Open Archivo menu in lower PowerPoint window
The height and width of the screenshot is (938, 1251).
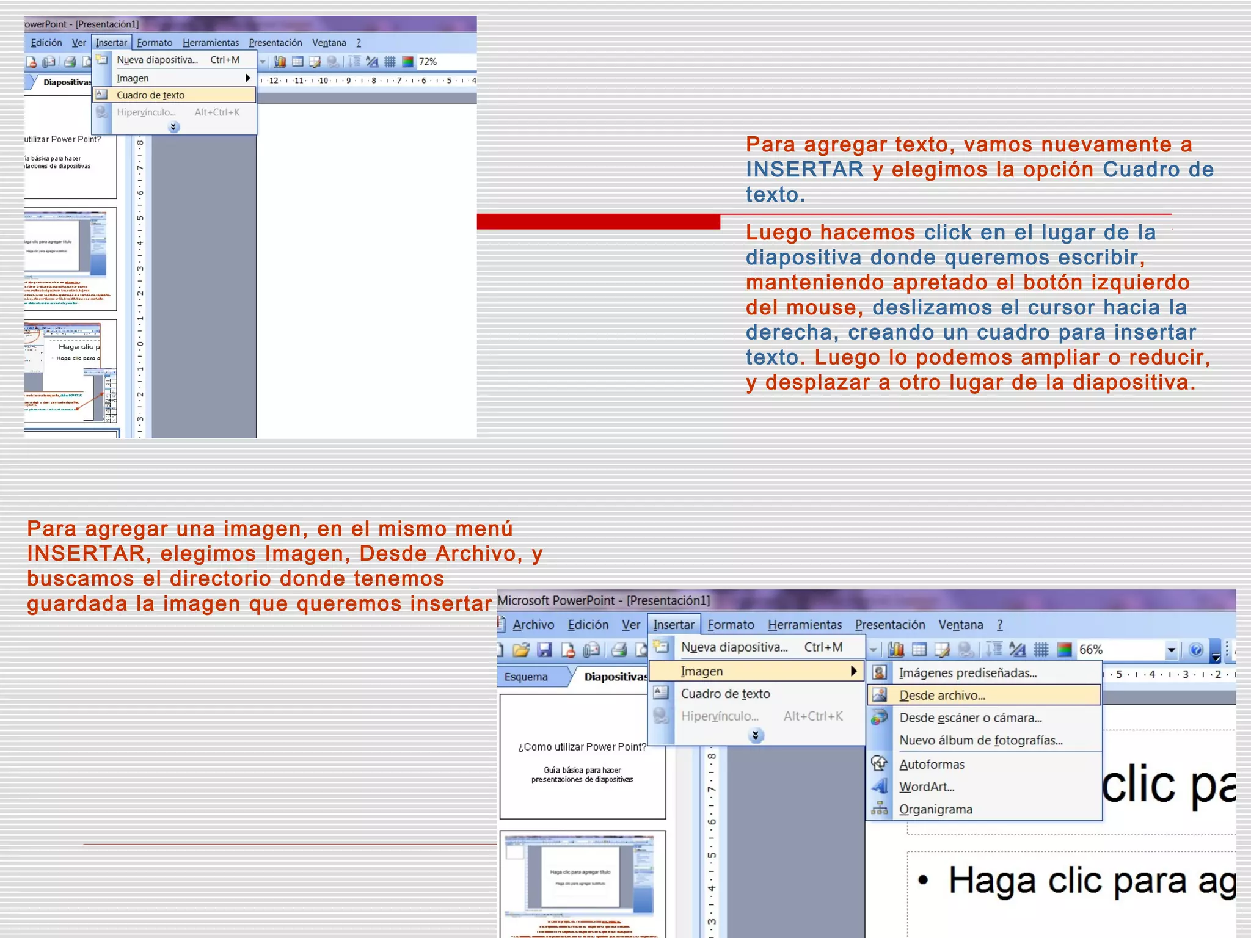pyautogui.click(x=533, y=625)
